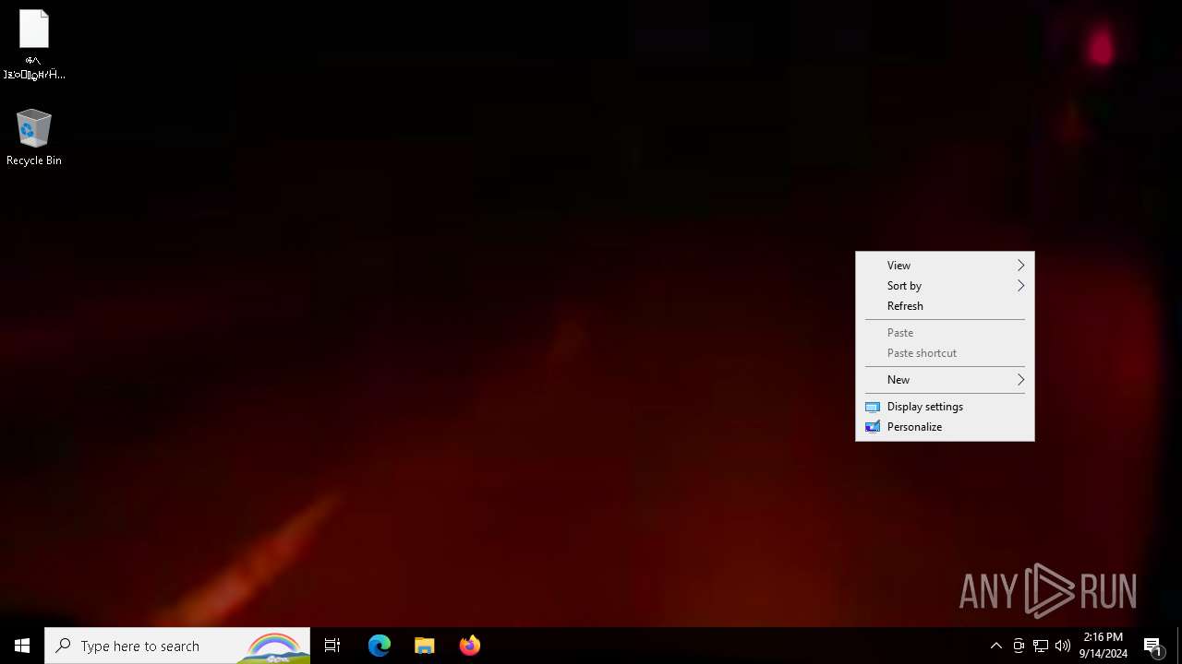The width and height of the screenshot is (1182, 664).
Task: Open the taskbar clock and date
Action: point(1104,646)
